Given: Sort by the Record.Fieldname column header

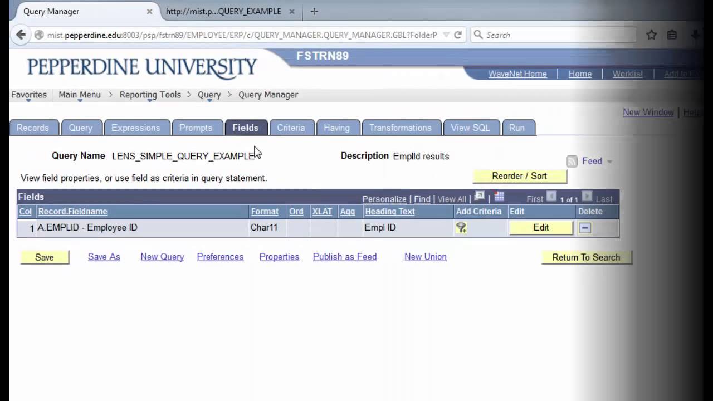Looking at the screenshot, I should coord(73,212).
